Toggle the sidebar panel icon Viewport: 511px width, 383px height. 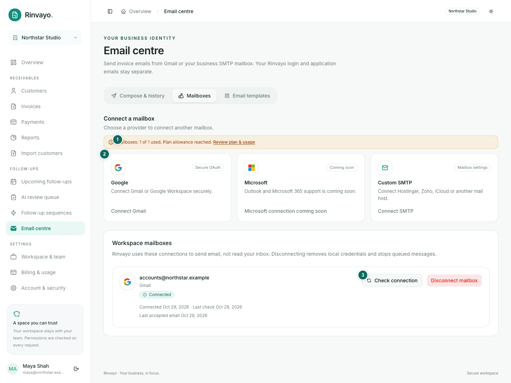(x=110, y=11)
